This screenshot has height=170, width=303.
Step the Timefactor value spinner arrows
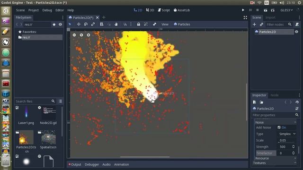point(294,153)
